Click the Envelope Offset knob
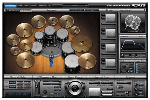The image size is (150, 100). click(x=122, y=55)
